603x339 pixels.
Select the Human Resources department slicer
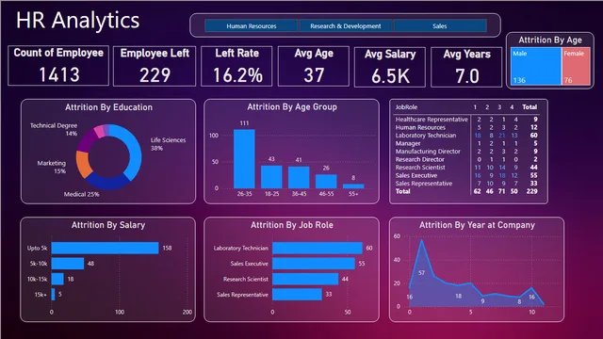[252, 25]
